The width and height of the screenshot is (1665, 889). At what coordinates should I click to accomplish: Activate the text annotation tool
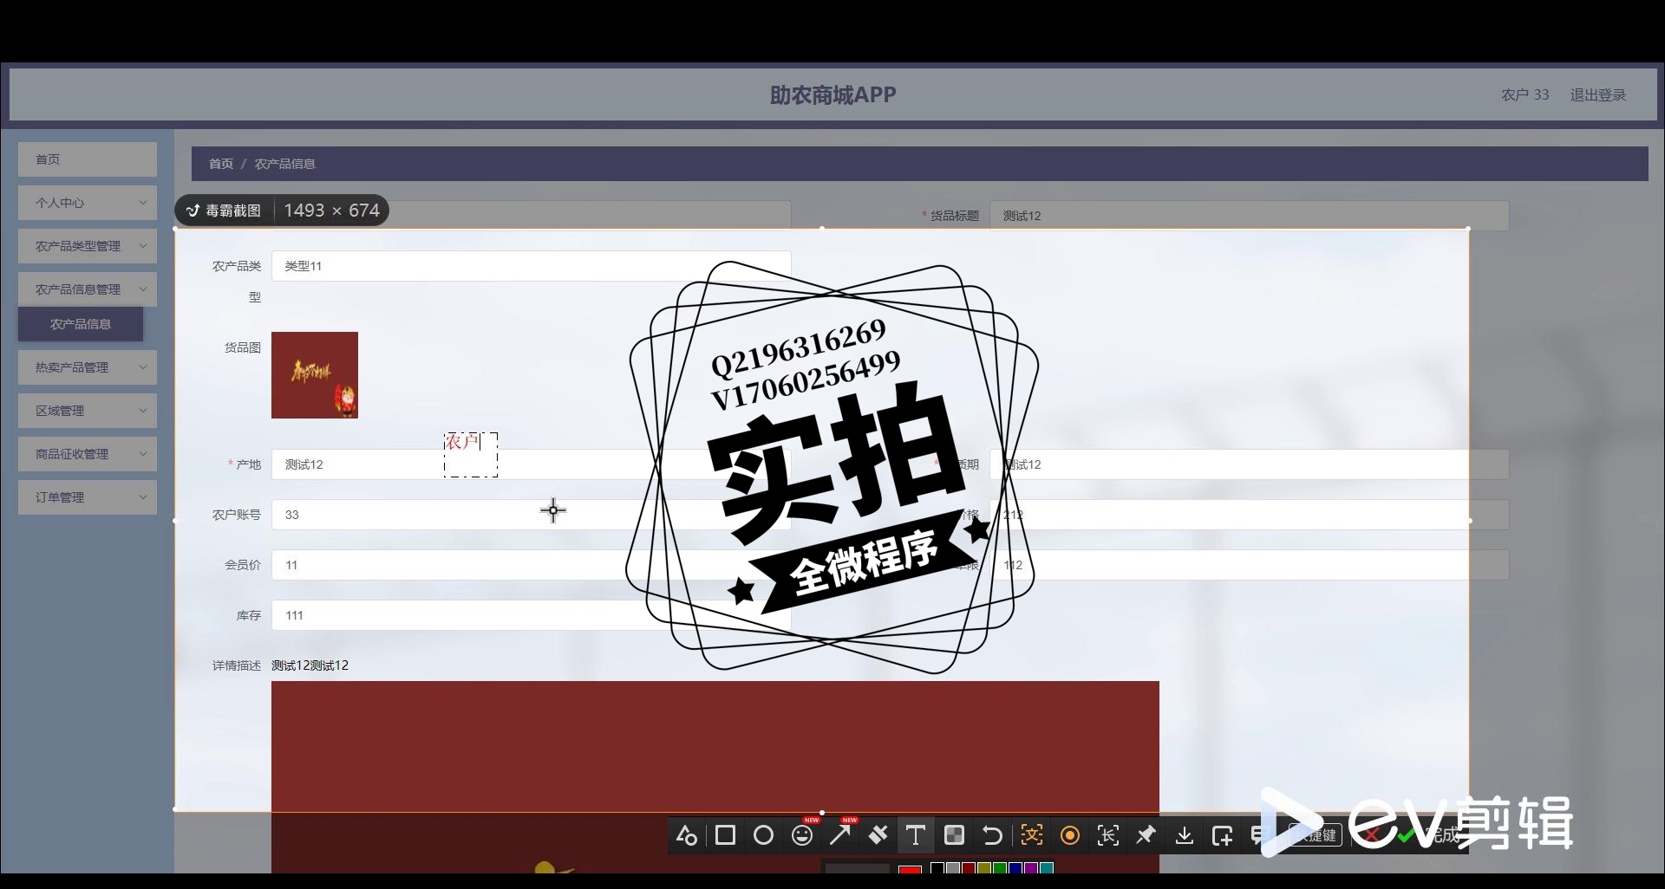click(915, 835)
